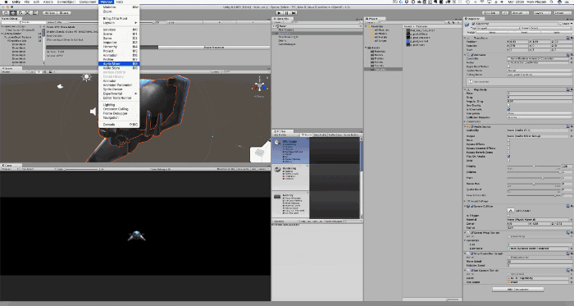Choose Lighting from Window menu
The image size is (574, 306).
[x=119, y=105]
